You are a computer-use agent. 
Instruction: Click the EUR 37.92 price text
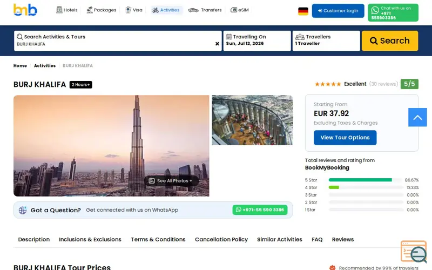click(x=331, y=113)
